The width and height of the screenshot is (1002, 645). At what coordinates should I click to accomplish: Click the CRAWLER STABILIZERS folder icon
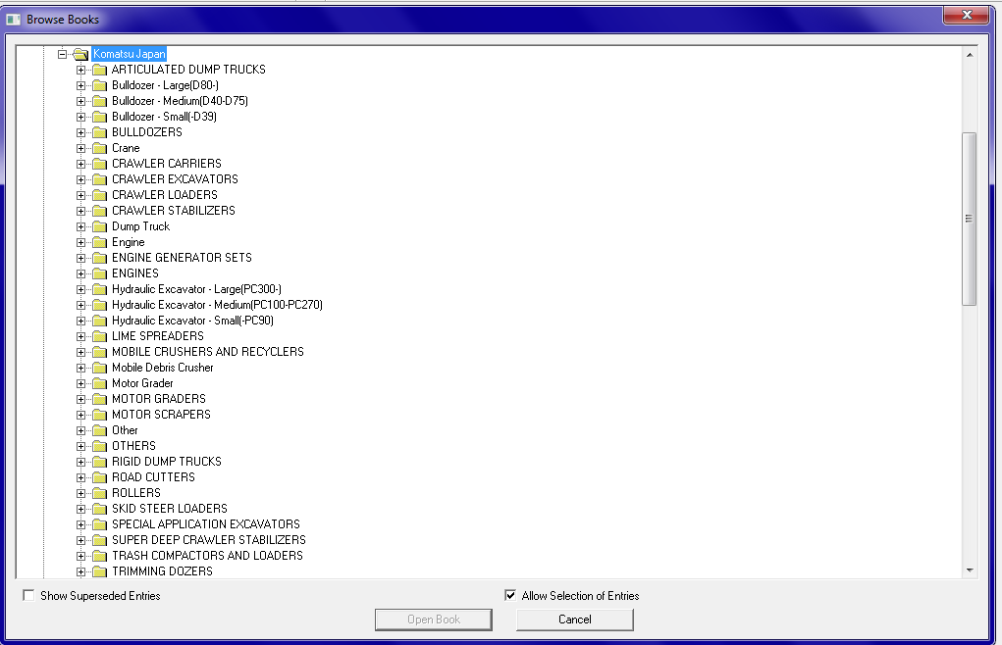tap(99, 211)
